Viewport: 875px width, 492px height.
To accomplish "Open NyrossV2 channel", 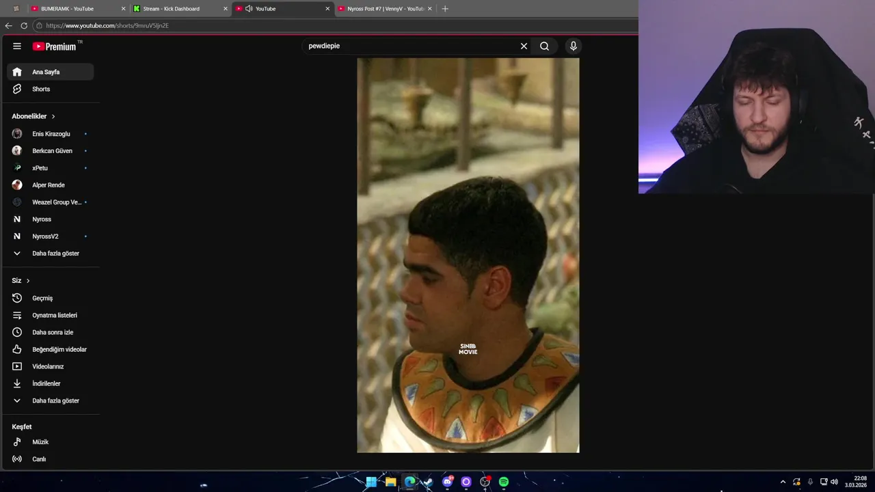I will [51, 236].
